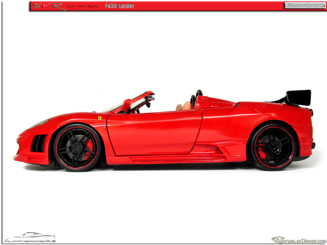
Task: Click the Alfanero©project label in the banner
Action: (x=305, y=5)
